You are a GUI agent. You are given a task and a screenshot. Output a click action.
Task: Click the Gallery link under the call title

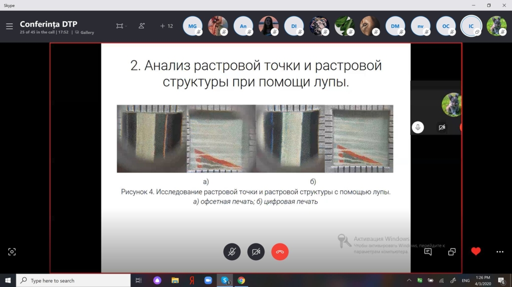coord(85,32)
